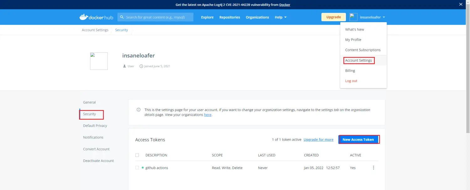Click the user avatar thumbnail in header
Image resolution: width=470 pixels, height=190 pixels.
pyautogui.click(x=353, y=17)
